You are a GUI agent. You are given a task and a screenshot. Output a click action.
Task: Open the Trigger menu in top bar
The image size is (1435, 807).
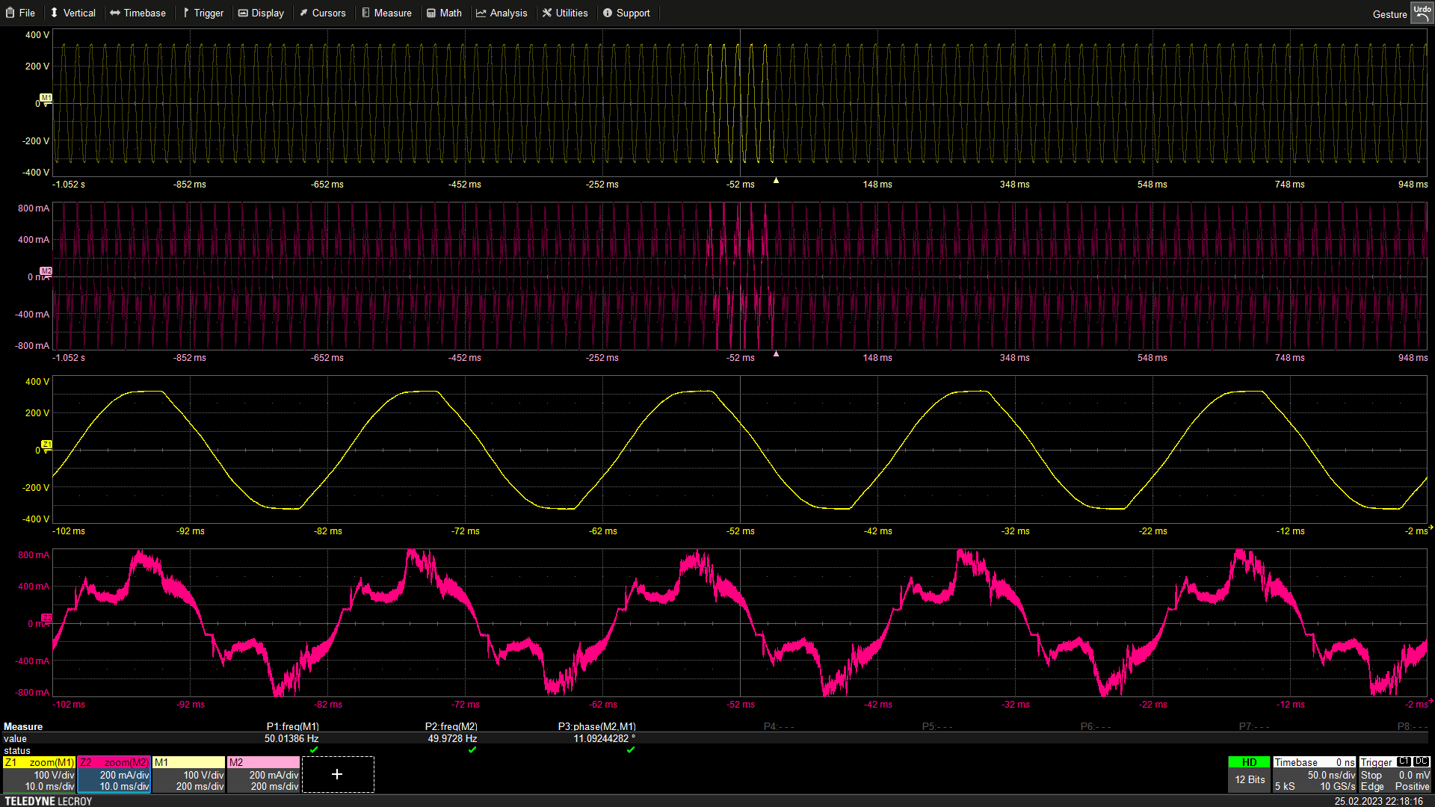(203, 13)
